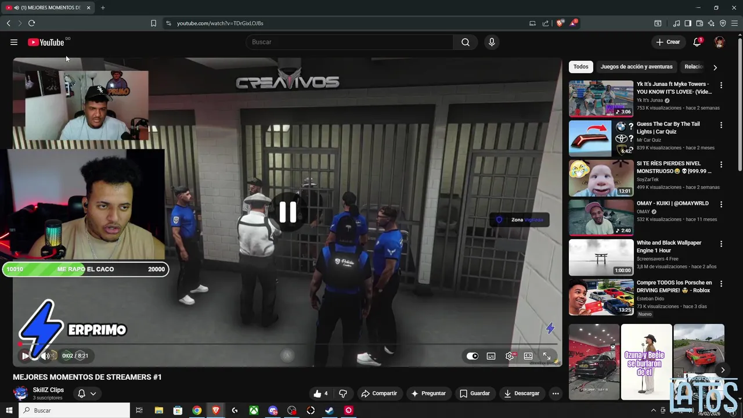Click the URL address bar text
The image size is (743, 418).
[x=220, y=23]
